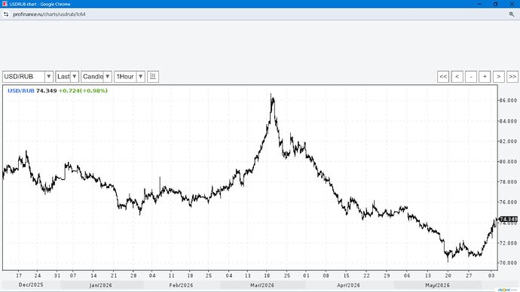This screenshot has width=520, height=292.
Task: Open the chart indicators icon button
Action: tap(153, 77)
